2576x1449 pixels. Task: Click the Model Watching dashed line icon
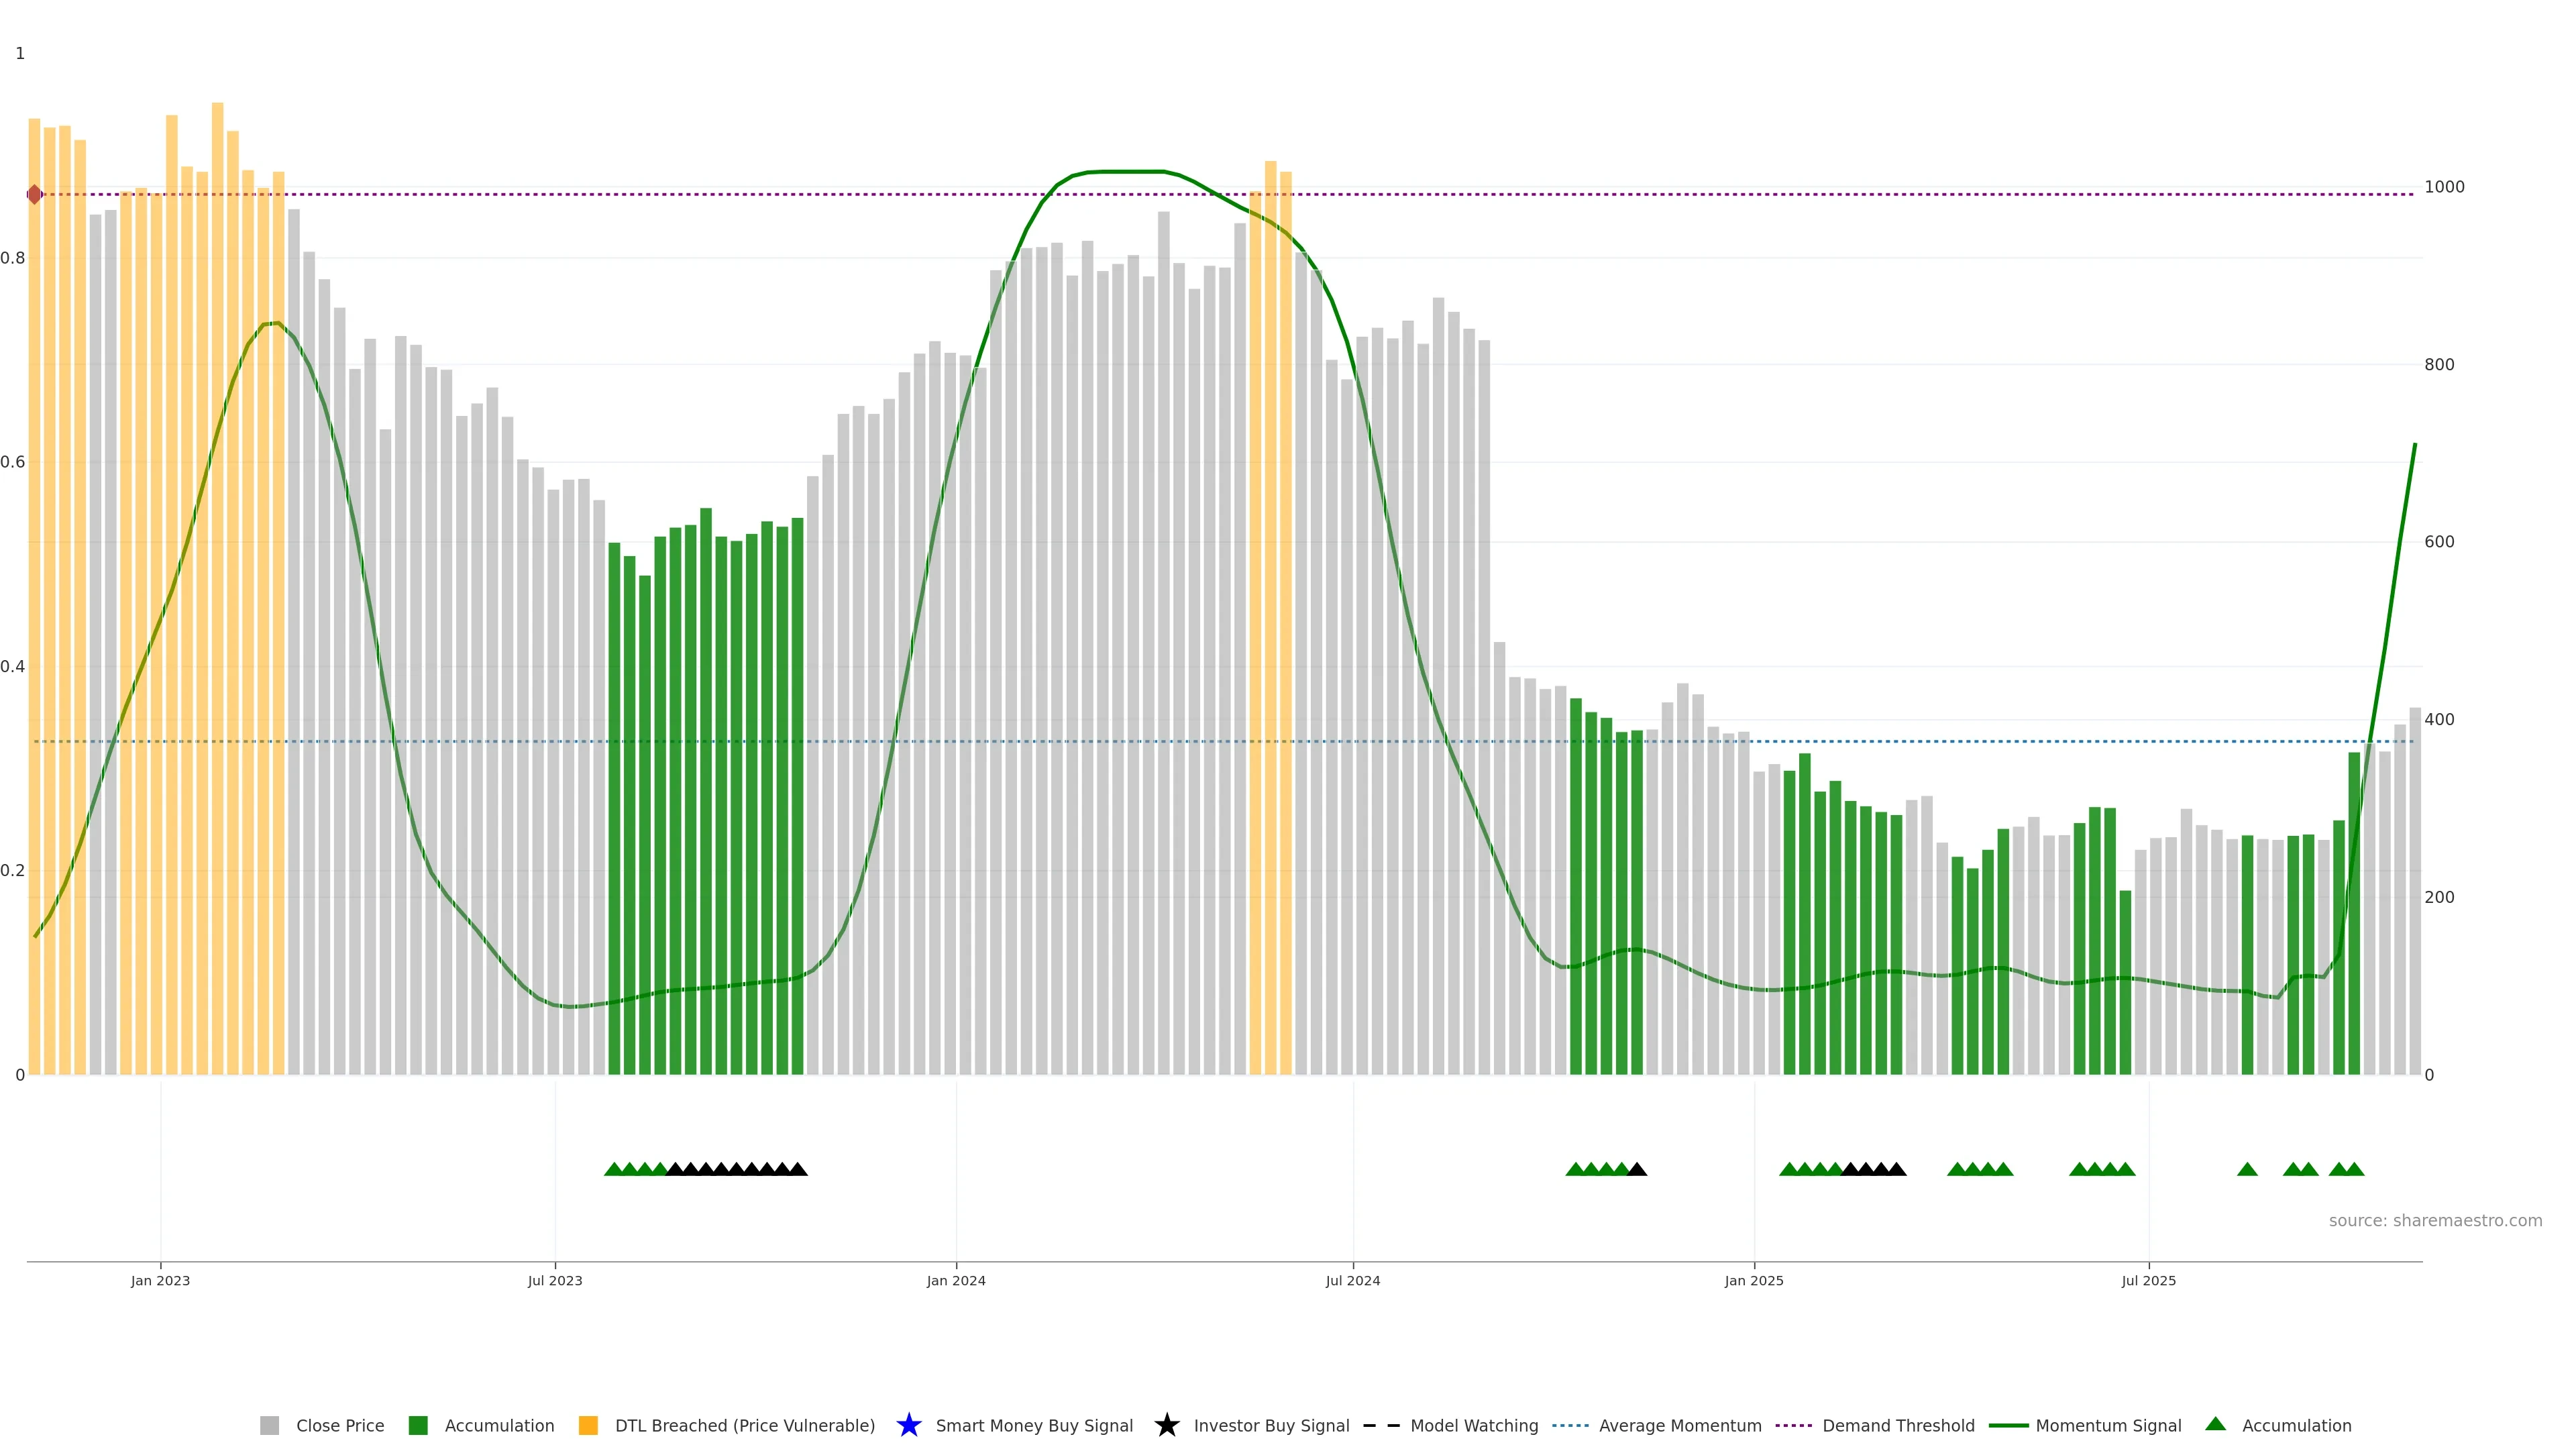1381,1425
